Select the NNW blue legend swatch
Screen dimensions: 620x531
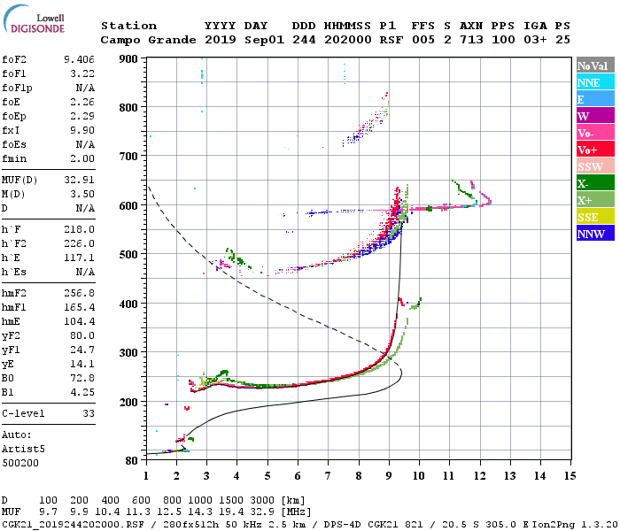[595, 233]
